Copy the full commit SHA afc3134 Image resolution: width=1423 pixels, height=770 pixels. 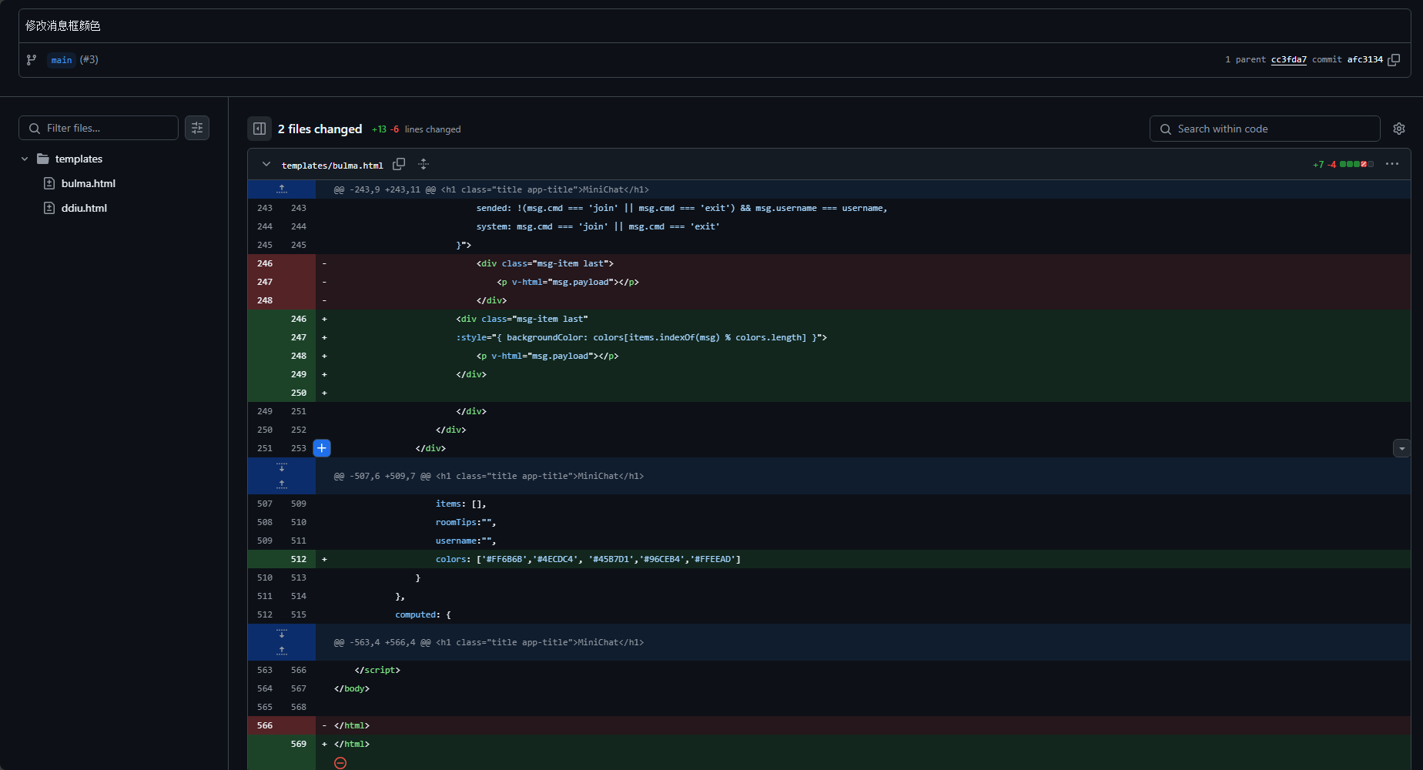pos(1394,59)
